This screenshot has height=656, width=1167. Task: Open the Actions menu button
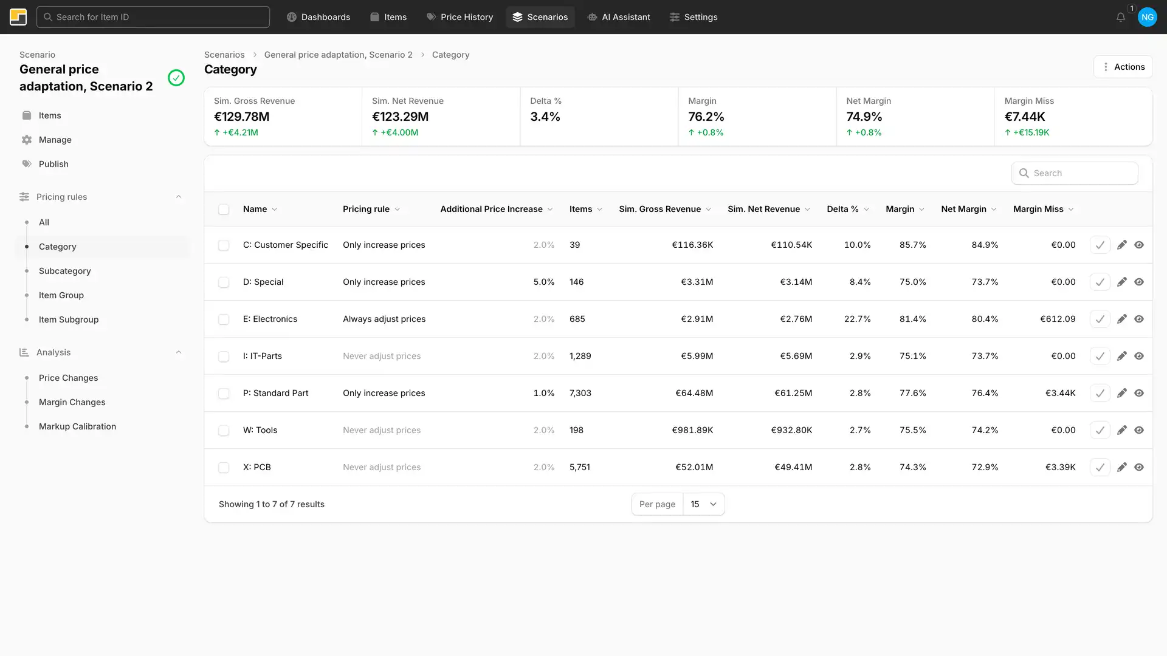1123,67
